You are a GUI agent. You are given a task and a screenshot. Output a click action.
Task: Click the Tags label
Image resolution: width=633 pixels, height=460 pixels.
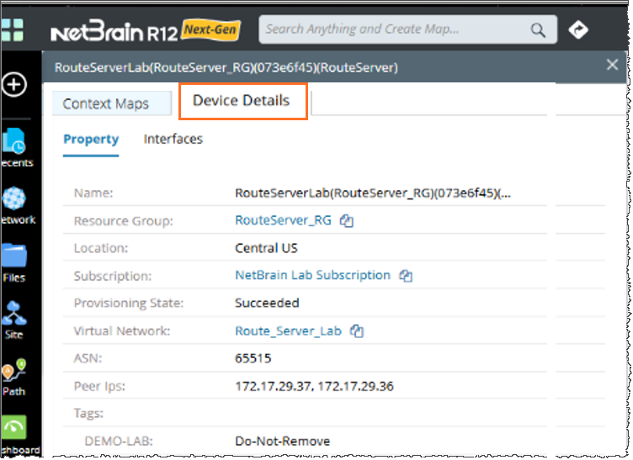[x=89, y=414]
